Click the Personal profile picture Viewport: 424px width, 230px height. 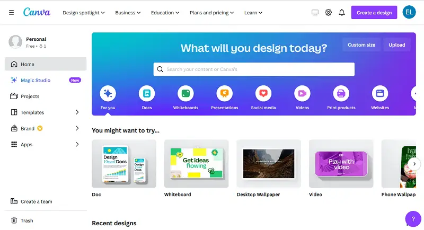point(15,42)
